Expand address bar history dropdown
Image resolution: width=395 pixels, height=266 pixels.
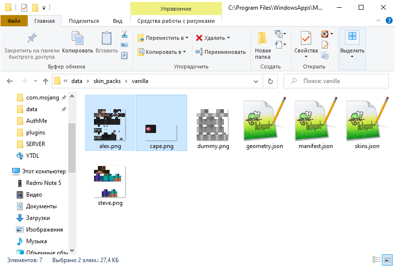coord(256,81)
